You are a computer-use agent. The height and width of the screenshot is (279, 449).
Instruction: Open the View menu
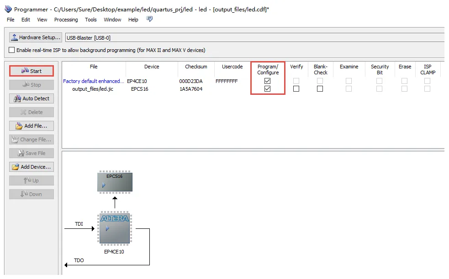(x=42, y=20)
